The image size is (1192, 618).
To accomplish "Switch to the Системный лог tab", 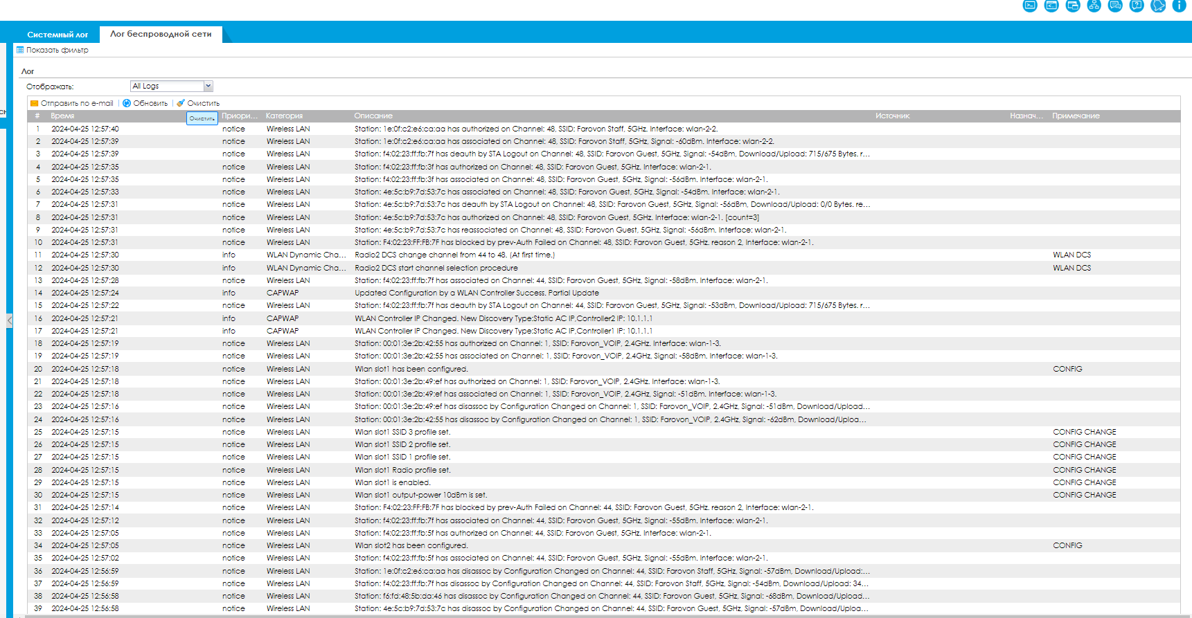I will tap(57, 34).
